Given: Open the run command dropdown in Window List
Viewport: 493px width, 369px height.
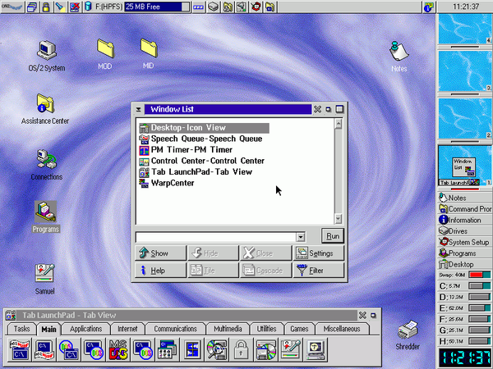Looking at the screenshot, I should (x=301, y=236).
